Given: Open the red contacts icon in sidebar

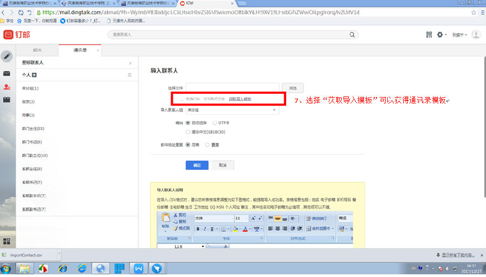Looking at the screenshot, I should tap(7, 87).
